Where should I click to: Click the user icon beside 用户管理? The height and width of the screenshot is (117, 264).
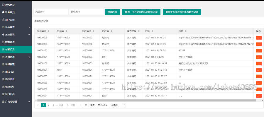click(x=3, y=20)
